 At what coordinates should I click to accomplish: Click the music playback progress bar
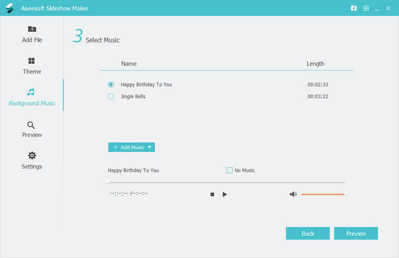[226, 182]
